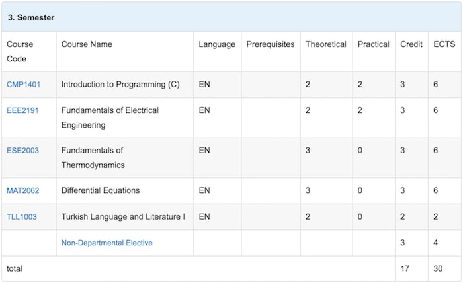
Task: Select the Introduction to Programming (C) cell
Action: pos(125,85)
